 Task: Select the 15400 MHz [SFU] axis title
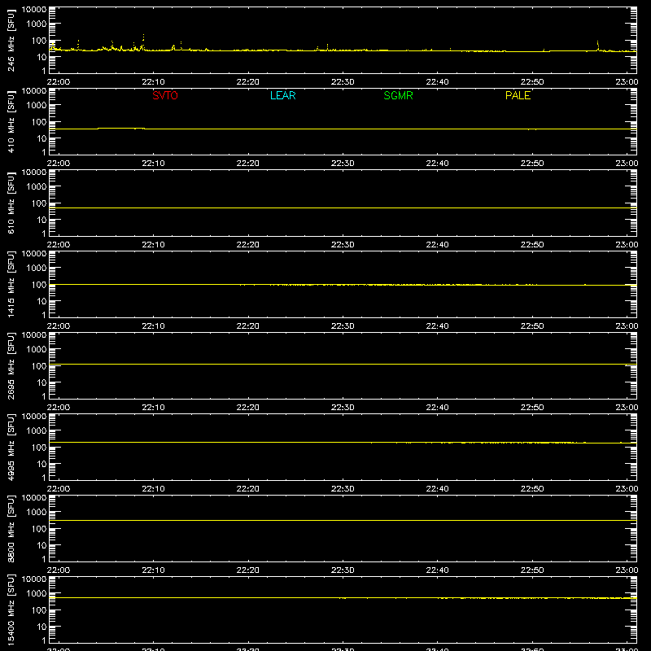pos(11,610)
